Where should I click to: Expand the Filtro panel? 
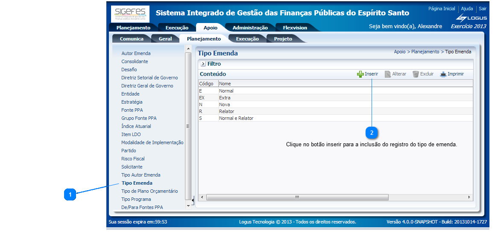(x=203, y=64)
